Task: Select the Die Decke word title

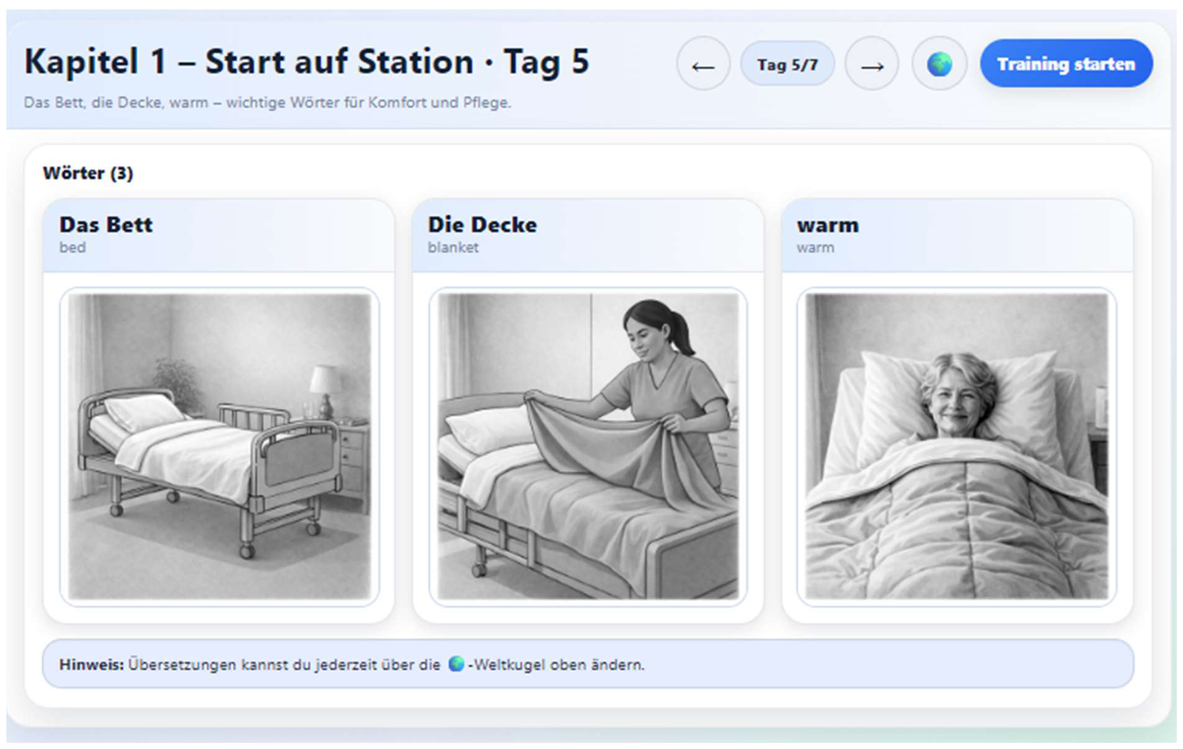Action: pos(482,225)
